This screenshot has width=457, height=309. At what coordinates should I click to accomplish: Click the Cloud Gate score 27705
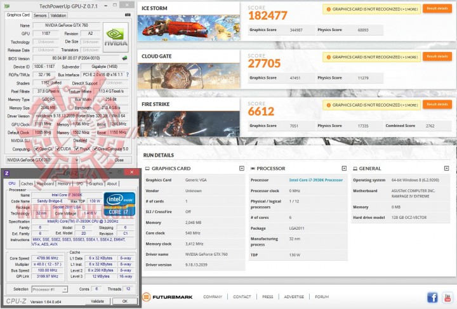pyautogui.click(x=264, y=63)
